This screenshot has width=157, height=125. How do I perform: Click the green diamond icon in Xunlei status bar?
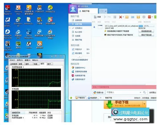(x=71, y=98)
